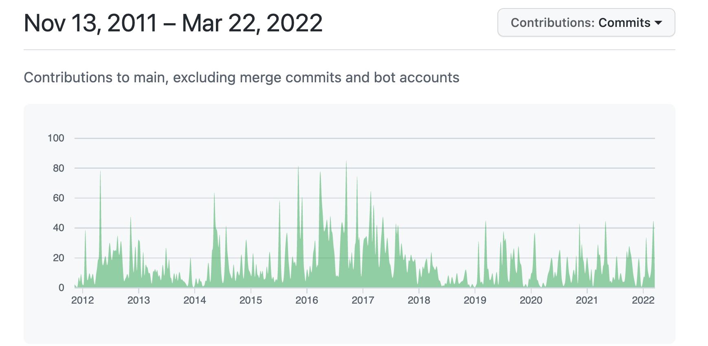Click the date range heading Nov 13, 2011 – Mar 22, 2022
The width and height of the screenshot is (708, 346).
[x=173, y=23]
